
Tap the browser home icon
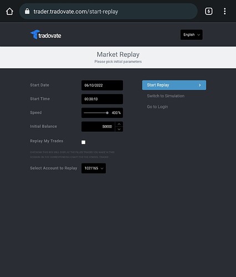9,12
